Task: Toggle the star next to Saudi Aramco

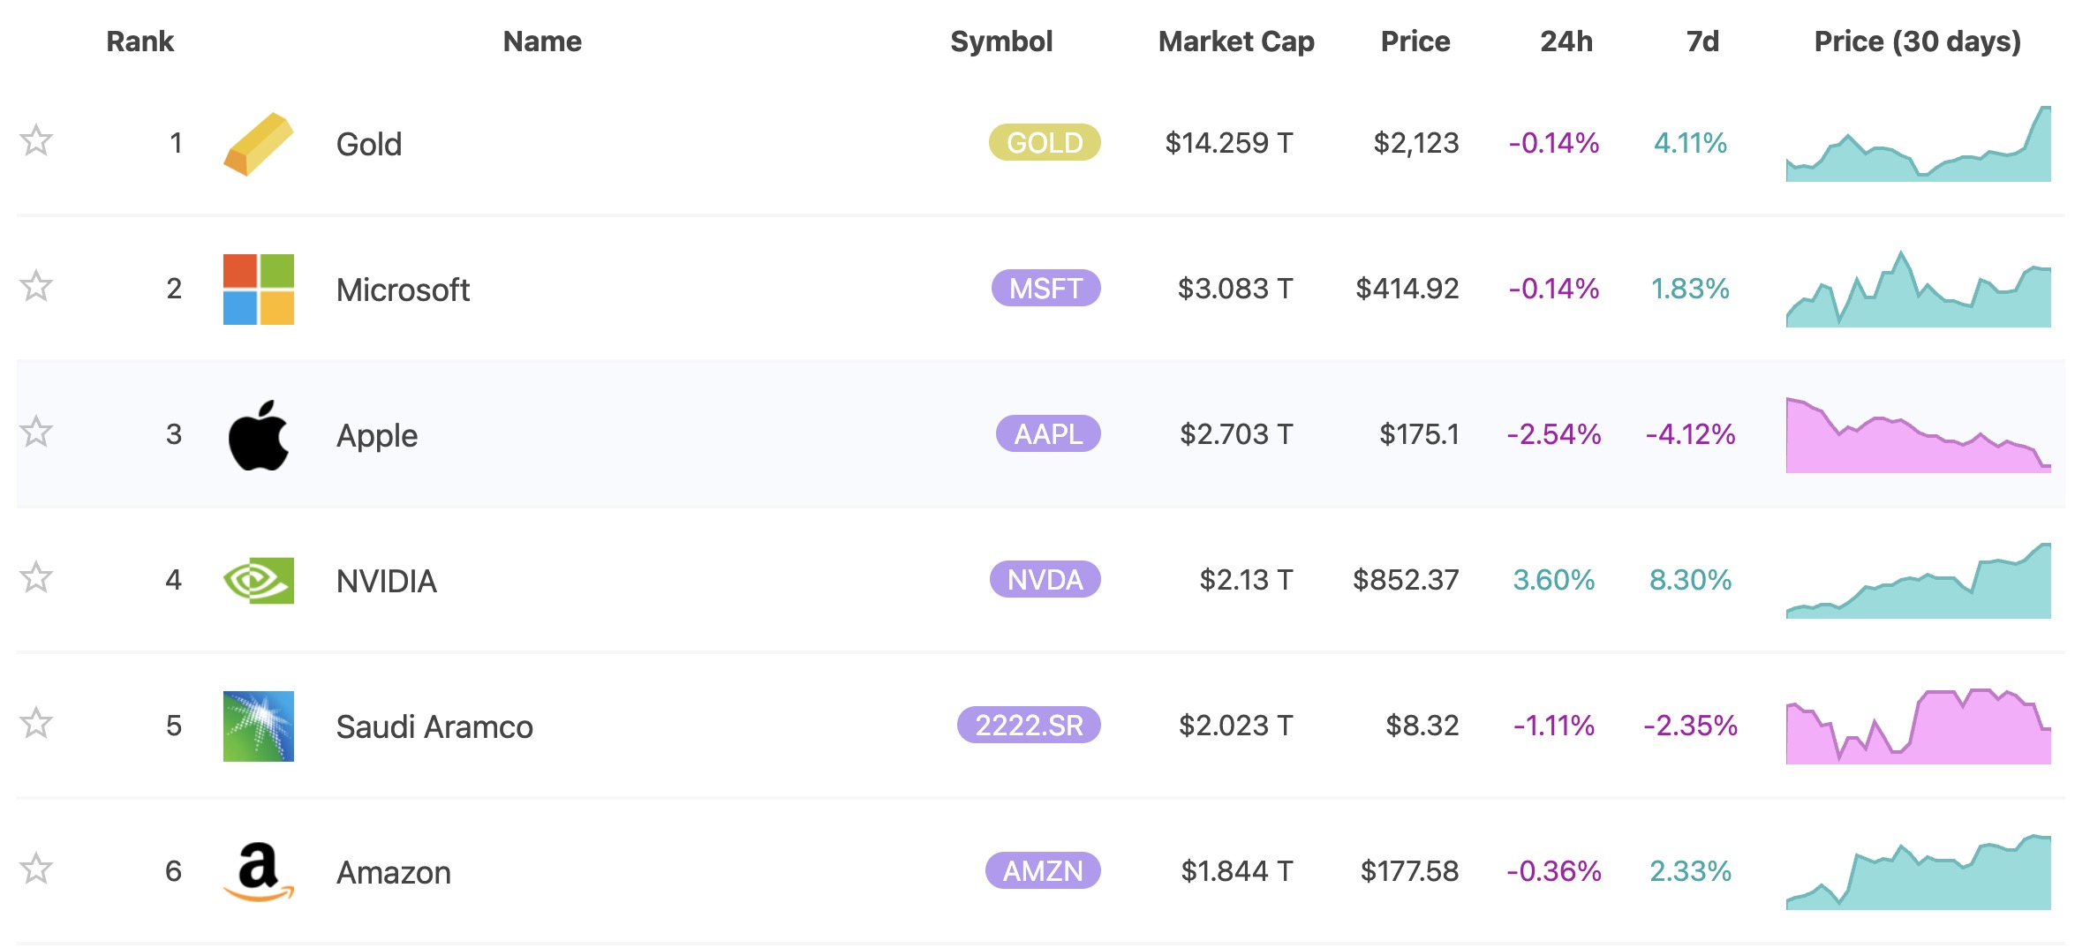Action: (36, 723)
